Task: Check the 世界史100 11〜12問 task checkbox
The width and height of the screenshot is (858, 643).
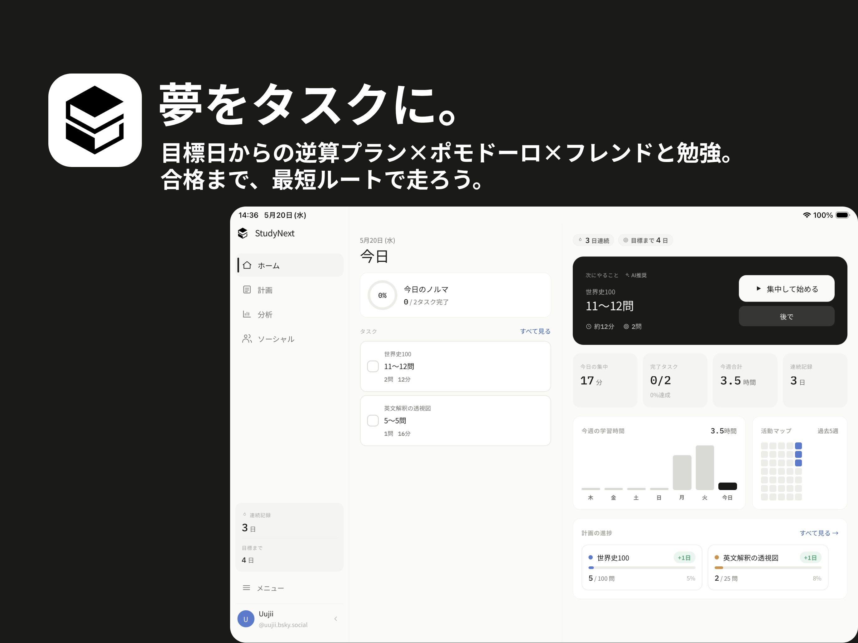Action: pos(373,366)
